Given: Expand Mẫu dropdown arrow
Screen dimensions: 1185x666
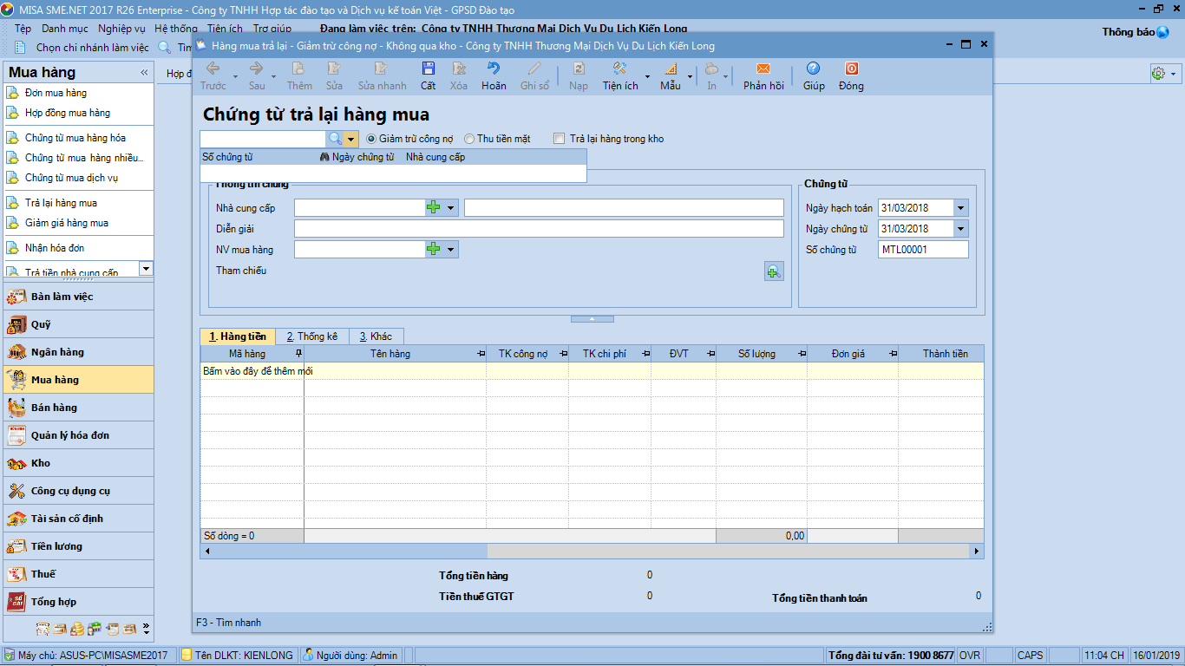Looking at the screenshot, I should [x=691, y=76].
